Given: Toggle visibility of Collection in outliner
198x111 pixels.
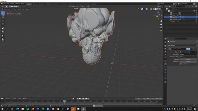Looking at the screenshot, I should pyautogui.click(x=196, y=11).
